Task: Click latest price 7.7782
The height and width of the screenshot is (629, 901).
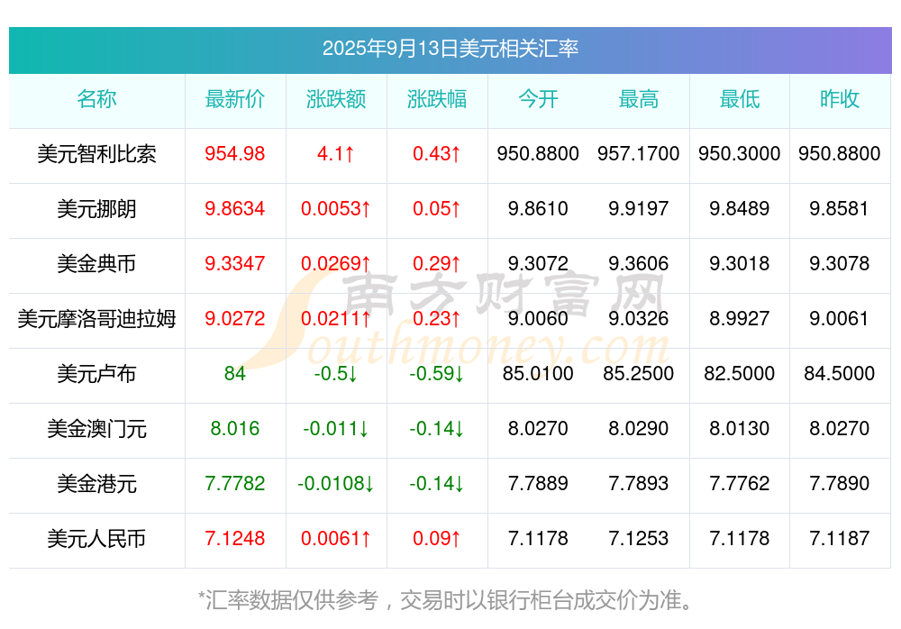Action: pyautogui.click(x=235, y=484)
